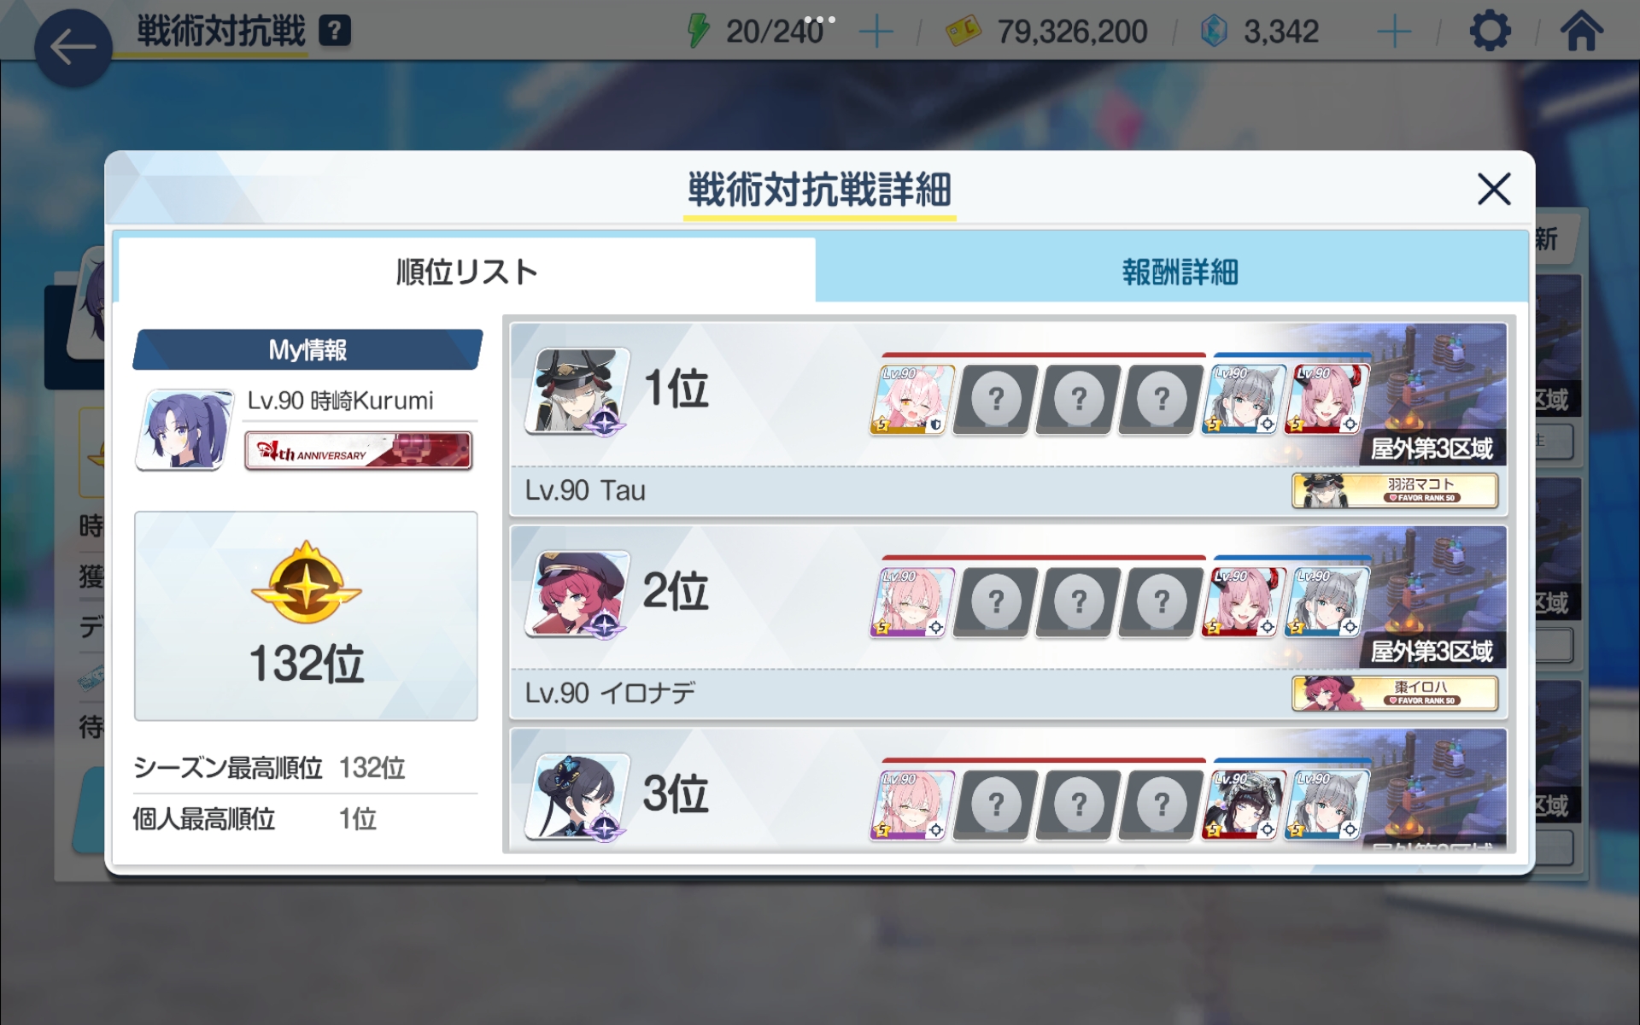Add pyroxene with plus beside 3,342

(1394, 32)
